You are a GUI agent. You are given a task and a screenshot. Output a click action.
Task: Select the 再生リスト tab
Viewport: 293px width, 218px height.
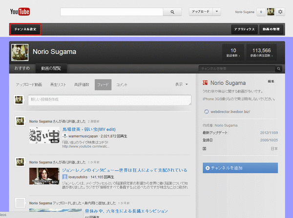58,85
